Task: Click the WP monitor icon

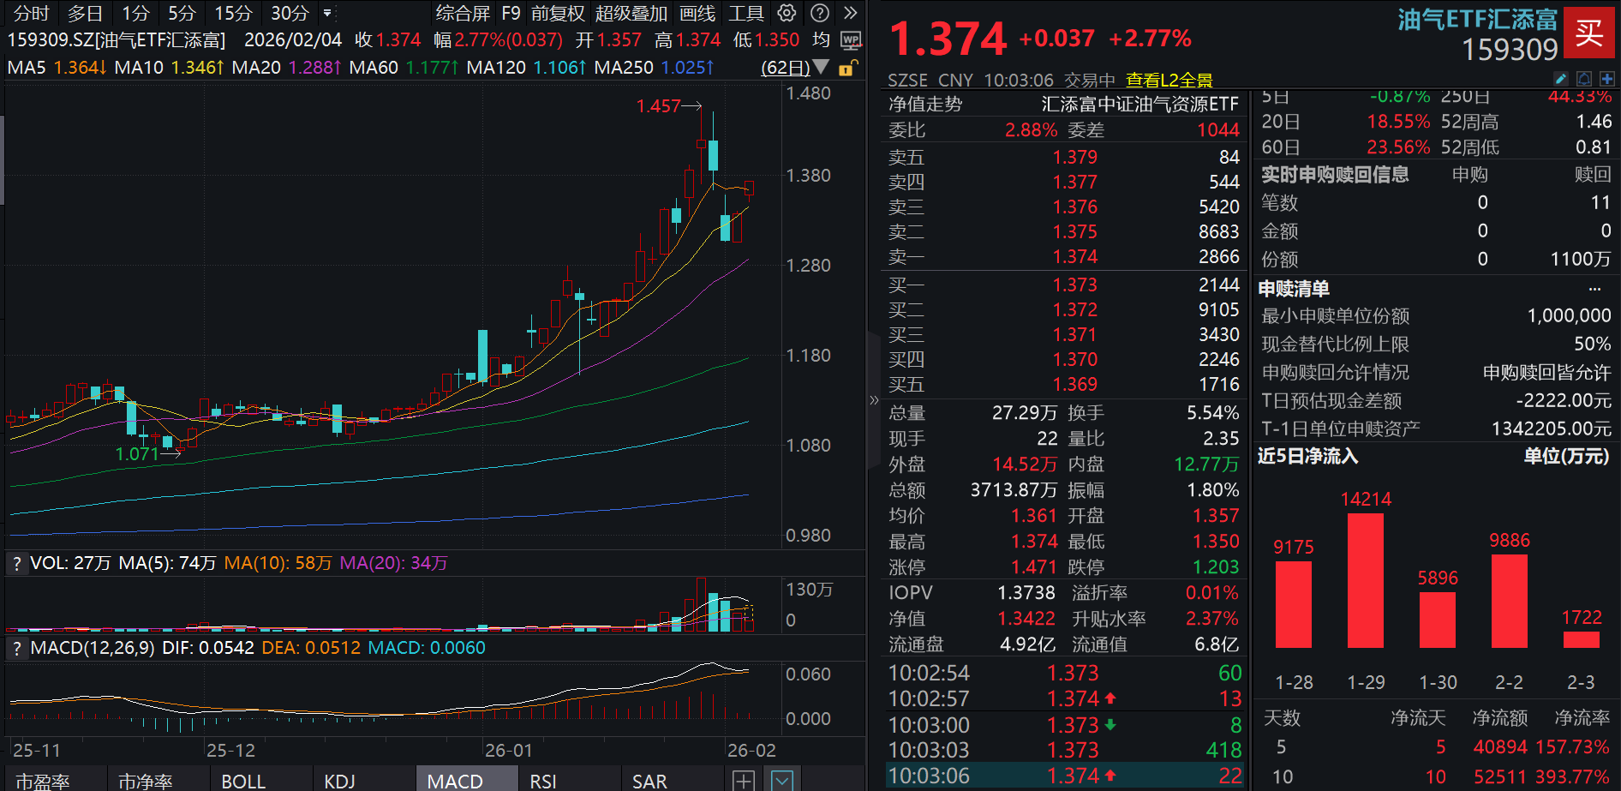Action: [851, 40]
